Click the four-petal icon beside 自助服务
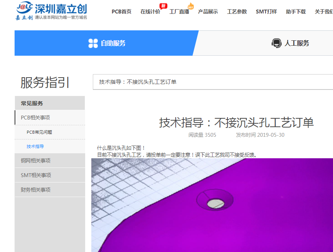This screenshot has height=252, width=333. [93, 43]
